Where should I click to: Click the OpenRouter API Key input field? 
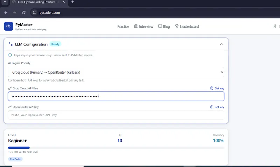116,115
